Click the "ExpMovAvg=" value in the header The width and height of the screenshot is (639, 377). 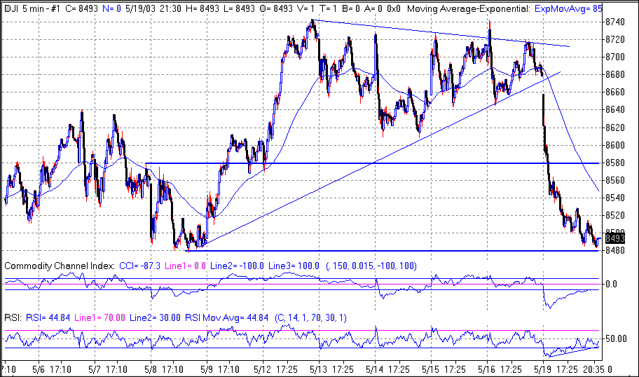tap(568, 8)
